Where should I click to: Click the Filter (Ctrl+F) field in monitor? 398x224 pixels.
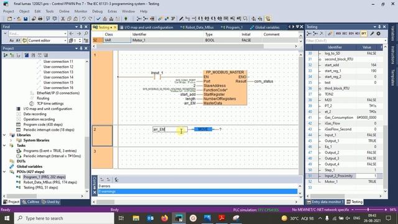pyautogui.click(x=346, y=40)
